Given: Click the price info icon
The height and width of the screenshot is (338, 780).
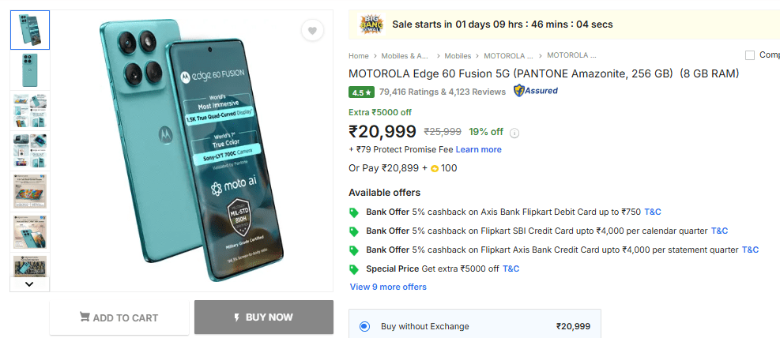Looking at the screenshot, I should point(514,133).
